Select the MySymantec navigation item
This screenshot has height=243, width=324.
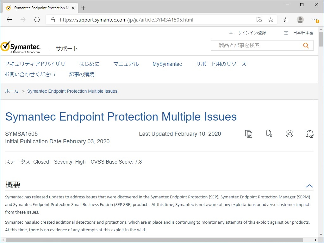tap(167, 64)
